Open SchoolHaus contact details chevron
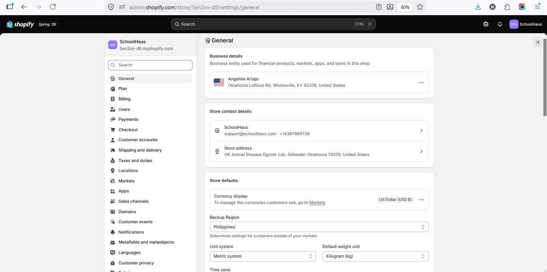 click(x=421, y=130)
